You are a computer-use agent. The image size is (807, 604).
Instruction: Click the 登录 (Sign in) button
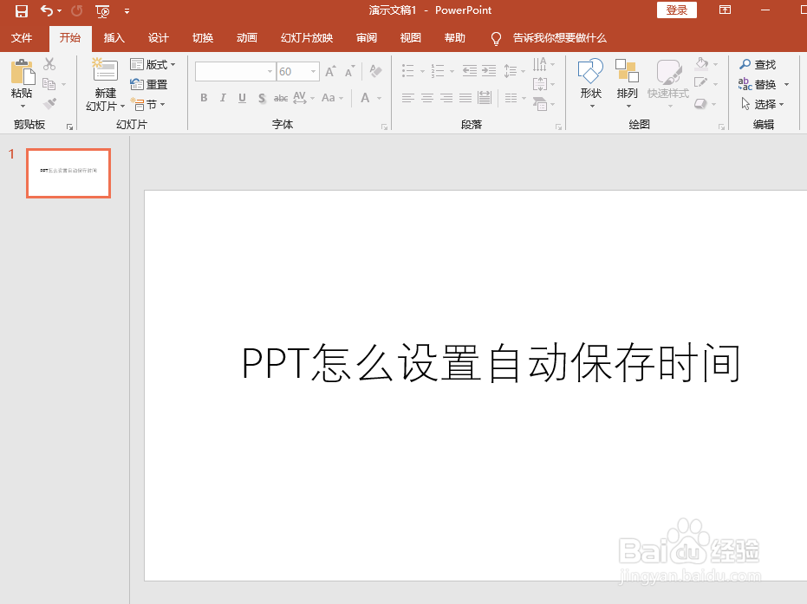coord(677,10)
